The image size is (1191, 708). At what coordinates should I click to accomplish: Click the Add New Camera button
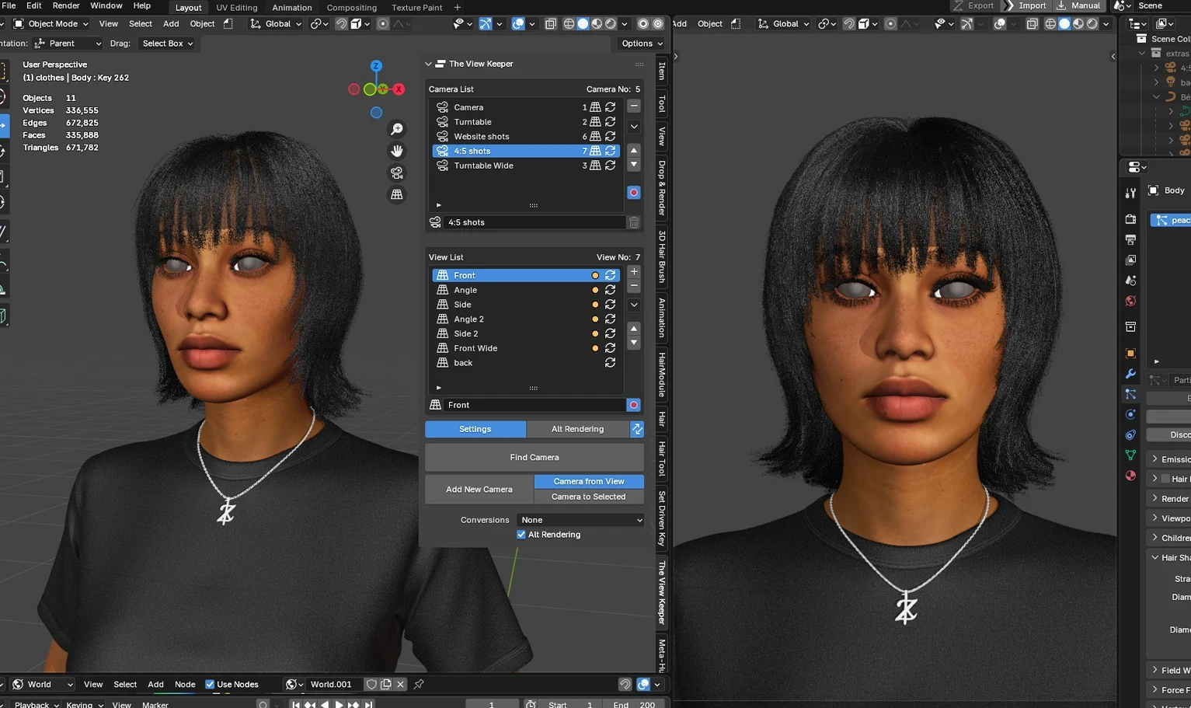479,490
